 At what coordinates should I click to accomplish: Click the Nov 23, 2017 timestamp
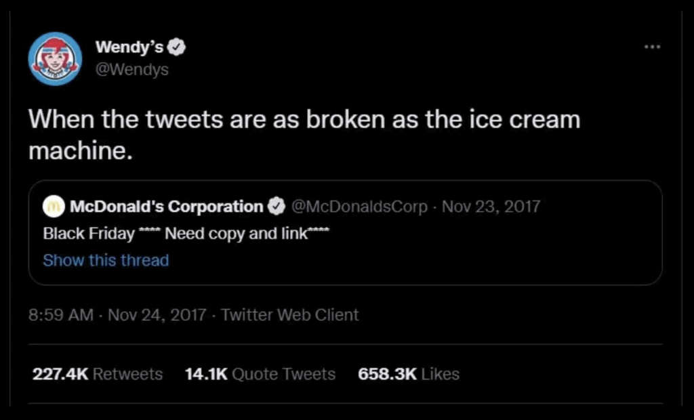click(493, 207)
